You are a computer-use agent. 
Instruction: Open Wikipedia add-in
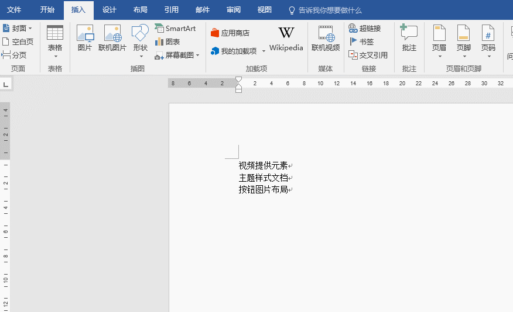pos(286,39)
